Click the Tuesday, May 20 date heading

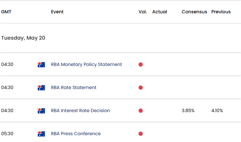pyautogui.click(x=23, y=38)
